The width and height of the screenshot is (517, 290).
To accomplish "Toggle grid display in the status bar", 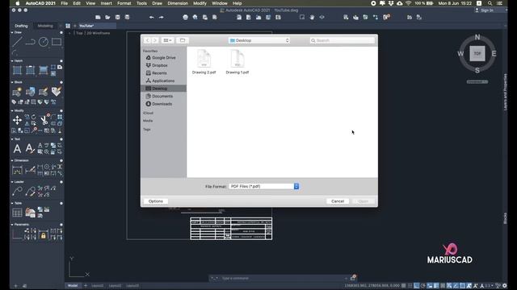I will [404, 286].
